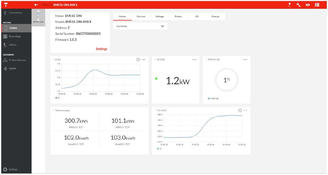The image size is (328, 175).
Task: Open three-dot menu on W (kW) widget
Action: tap(194, 59)
